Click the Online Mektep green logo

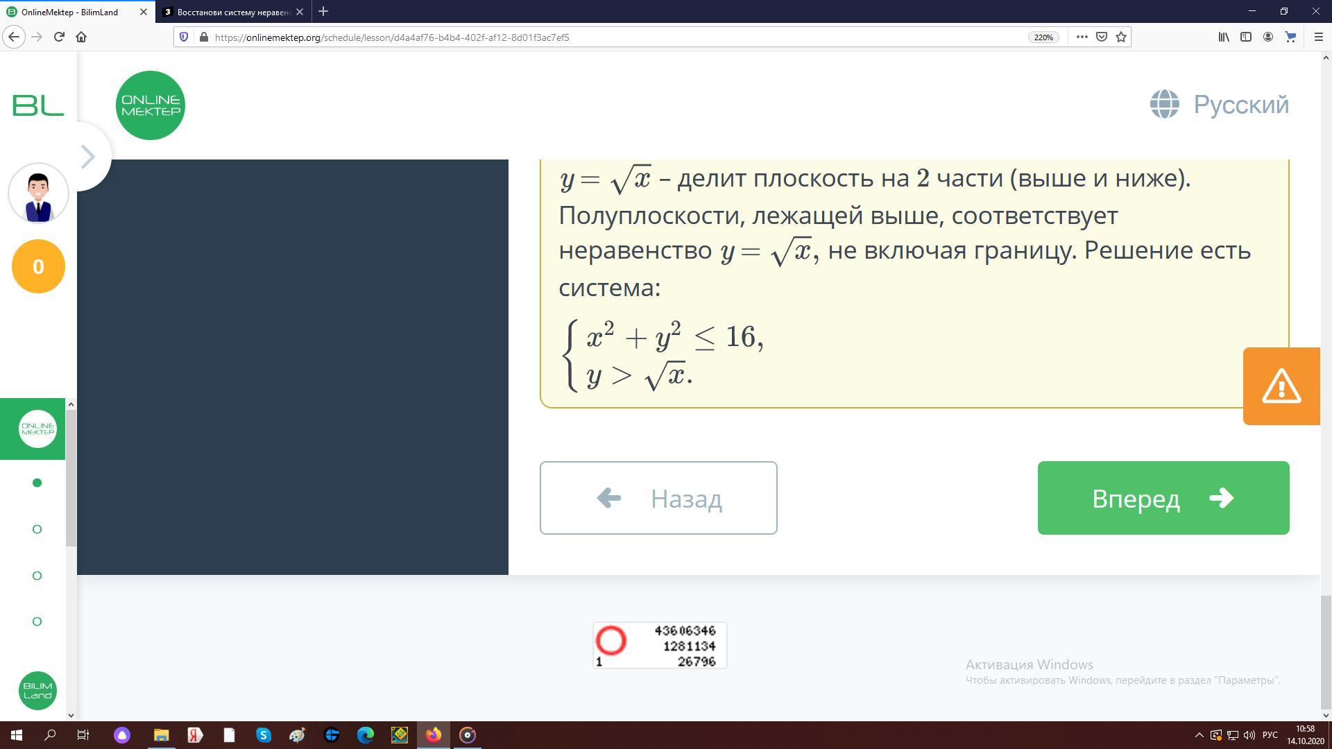click(x=150, y=105)
